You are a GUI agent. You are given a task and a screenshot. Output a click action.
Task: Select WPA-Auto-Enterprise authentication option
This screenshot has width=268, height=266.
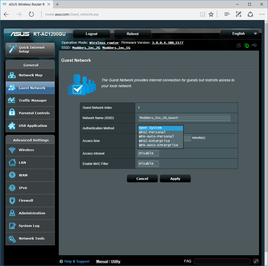pos(161,145)
